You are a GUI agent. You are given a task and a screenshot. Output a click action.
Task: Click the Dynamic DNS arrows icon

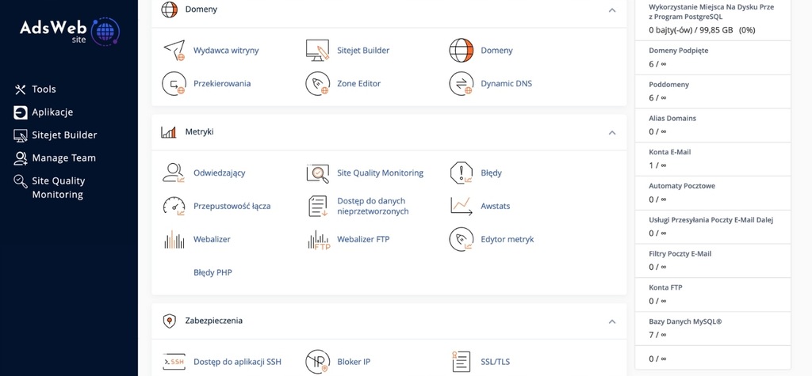tap(461, 84)
